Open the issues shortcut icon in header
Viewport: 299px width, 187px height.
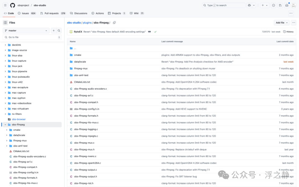(274, 5)
